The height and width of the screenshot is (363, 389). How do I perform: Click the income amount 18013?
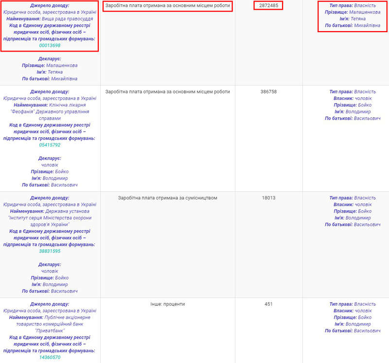click(268, 198)
